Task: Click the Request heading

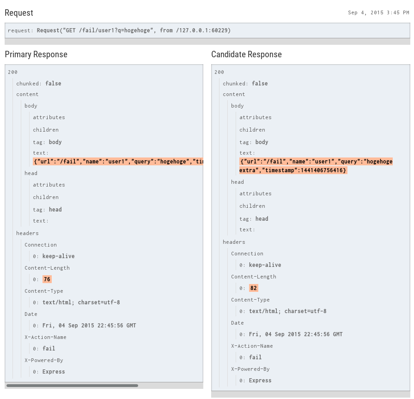Action: tap(19, 12)
